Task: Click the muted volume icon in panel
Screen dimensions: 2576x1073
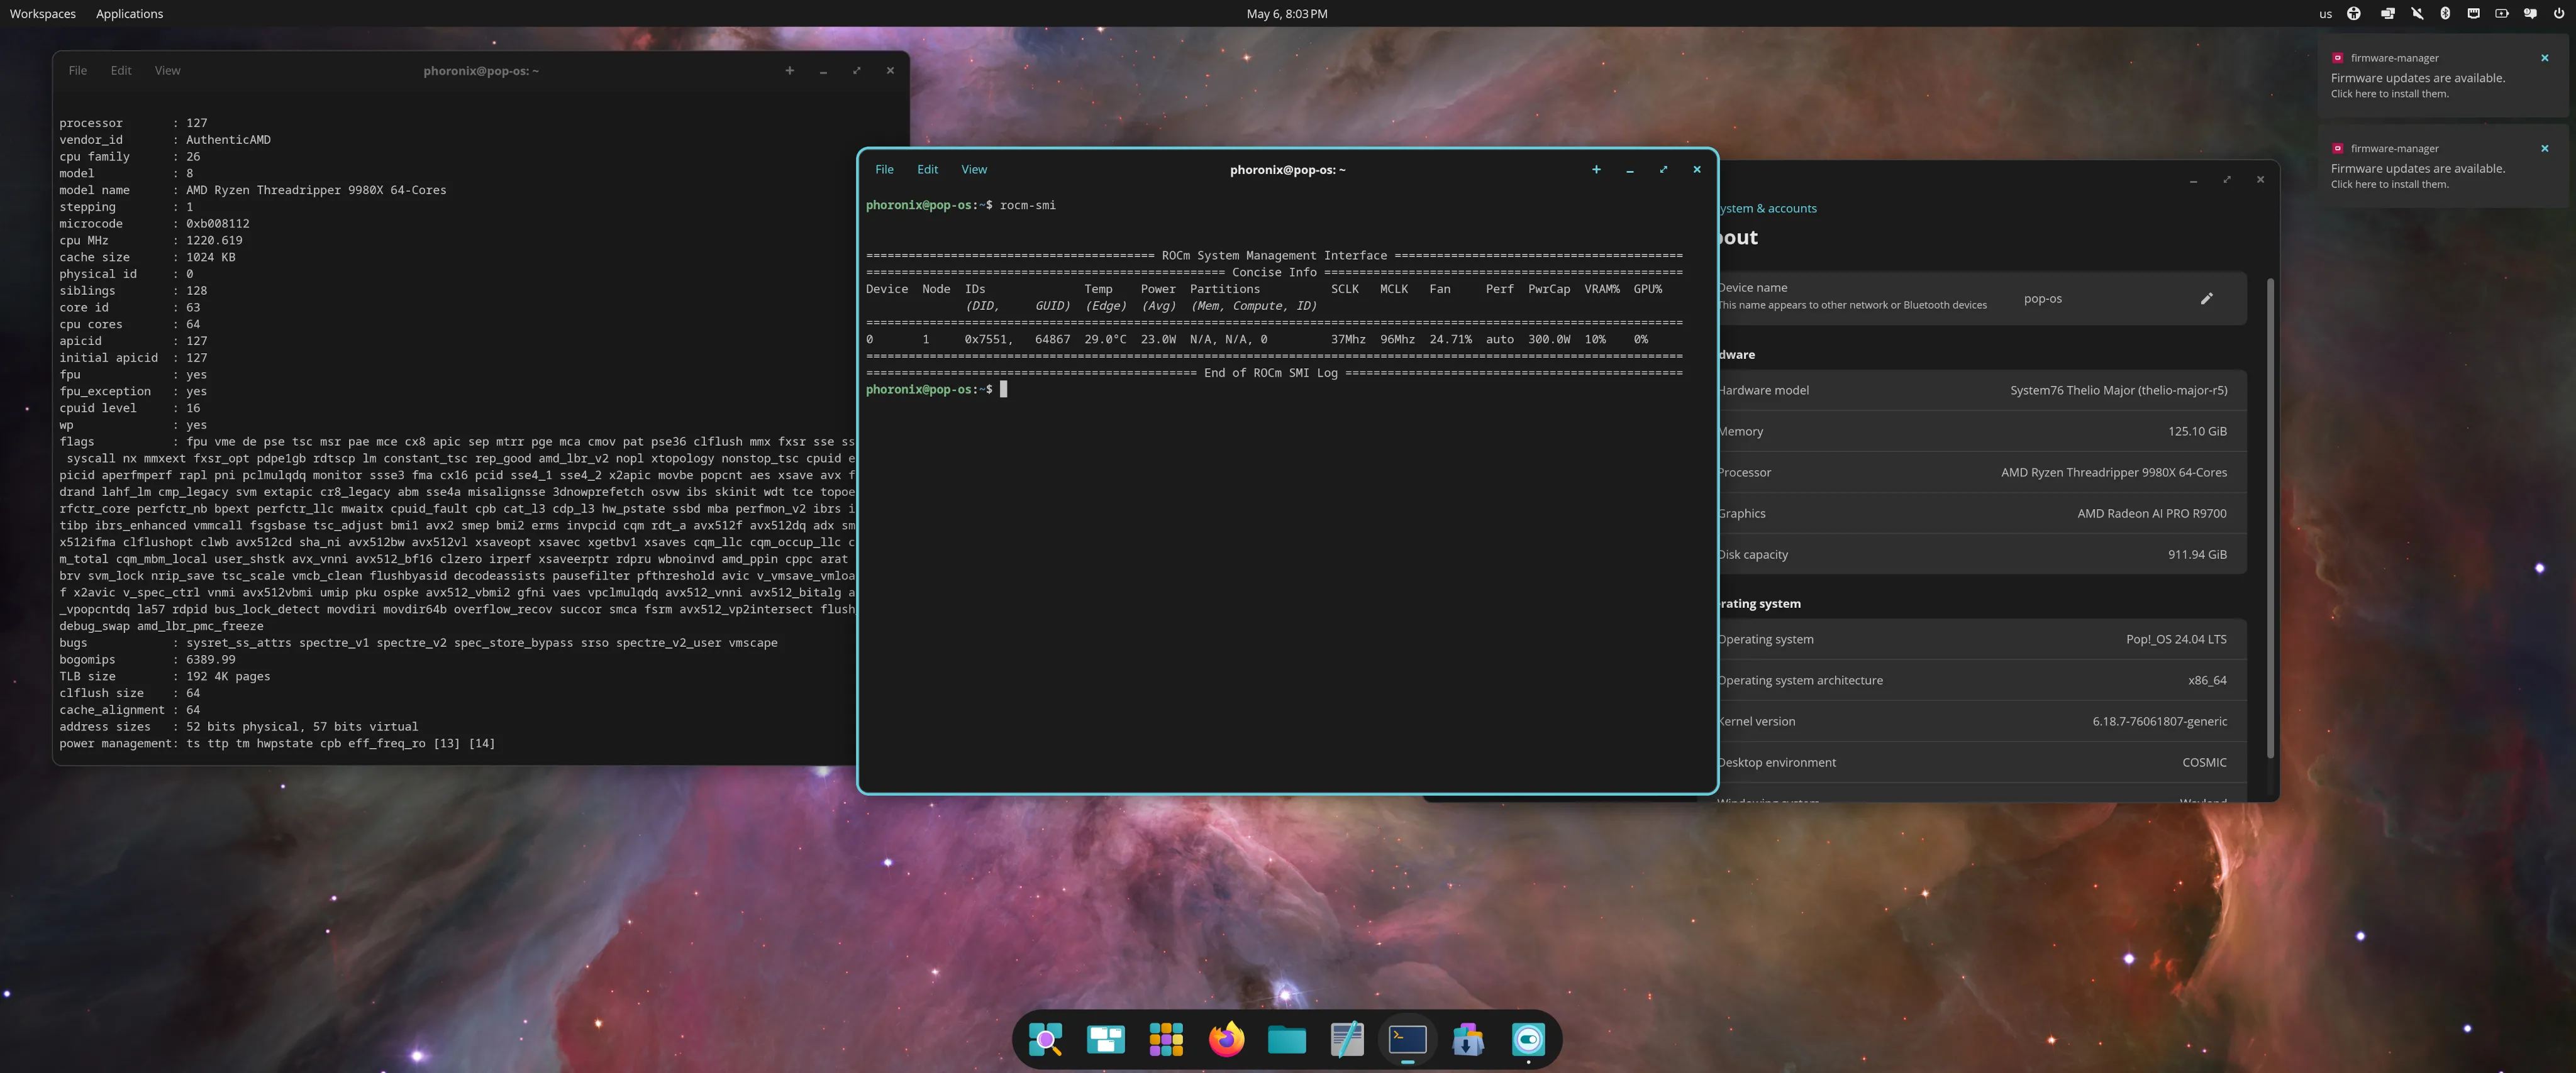Action: pyautogui.click(x=2417, y=13)
